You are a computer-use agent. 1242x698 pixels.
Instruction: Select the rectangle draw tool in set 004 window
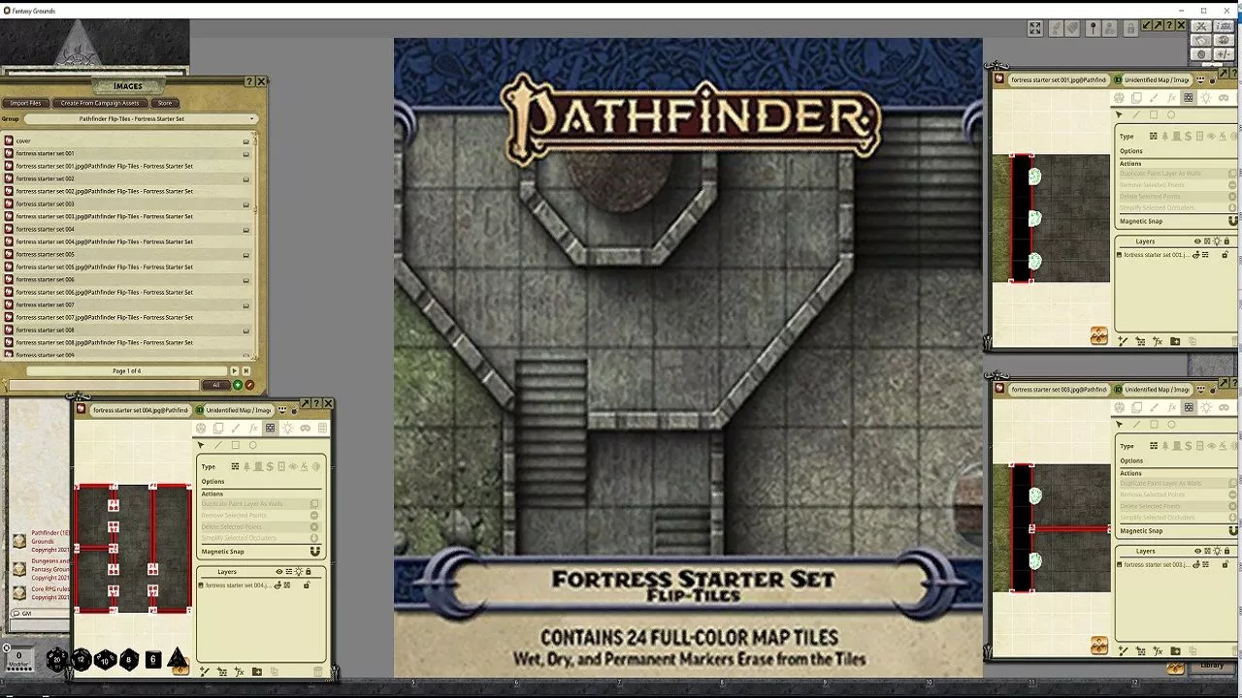tap(236, 445)
